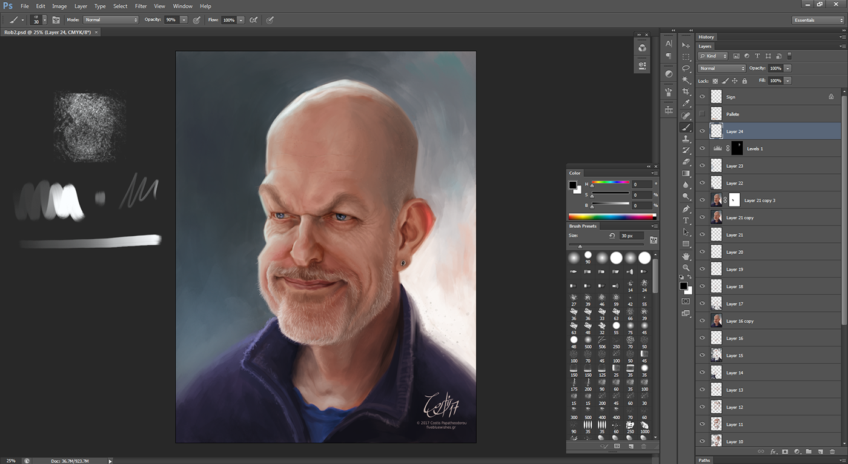Select the Hand tool

686,256
